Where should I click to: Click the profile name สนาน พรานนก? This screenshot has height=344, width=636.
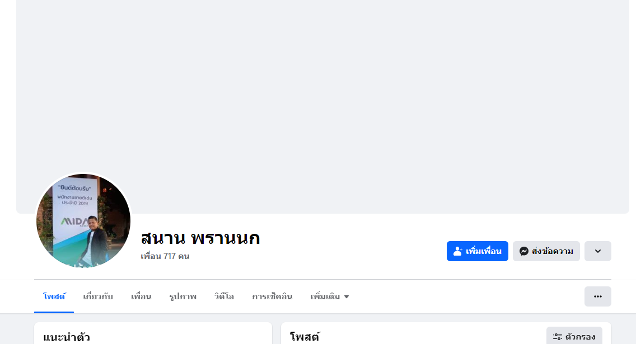tap(200, 238)
